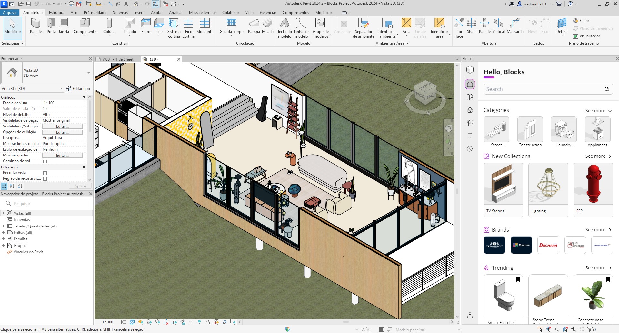Select the Coluna column tool
The image size is (619, 333).
click(x=109, y=26)
